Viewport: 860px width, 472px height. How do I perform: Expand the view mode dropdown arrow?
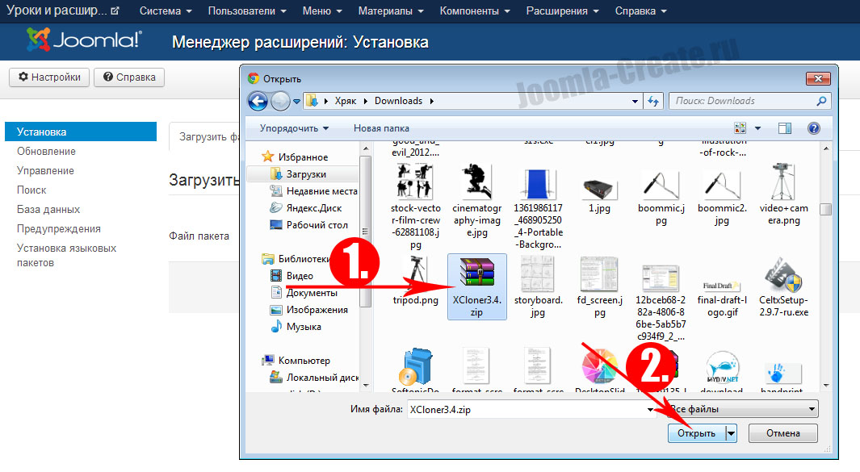point(757,128)
